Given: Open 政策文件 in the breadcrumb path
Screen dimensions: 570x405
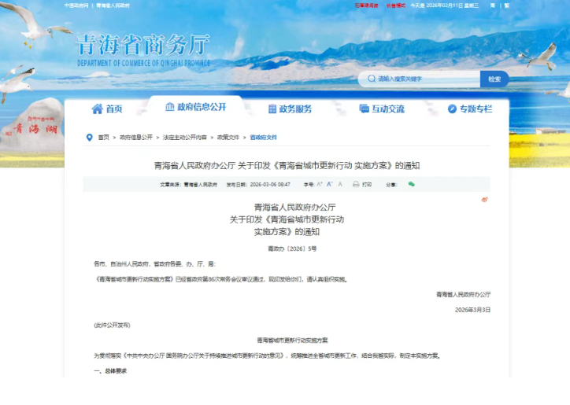Looking at the screenshot, I should (x=228, y=137).
